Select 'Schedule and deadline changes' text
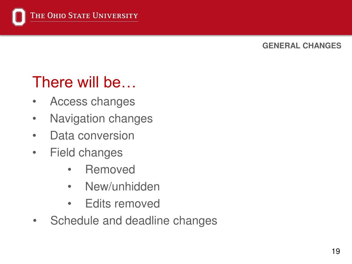Screen dimensions: 352x264 [x=134, y=221]
